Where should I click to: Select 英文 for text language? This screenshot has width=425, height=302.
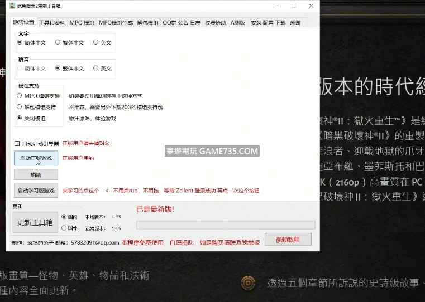(x=102, y=42)
